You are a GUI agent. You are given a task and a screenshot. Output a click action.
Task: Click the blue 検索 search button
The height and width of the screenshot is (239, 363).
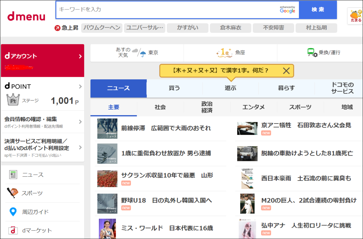coord(318,10)
